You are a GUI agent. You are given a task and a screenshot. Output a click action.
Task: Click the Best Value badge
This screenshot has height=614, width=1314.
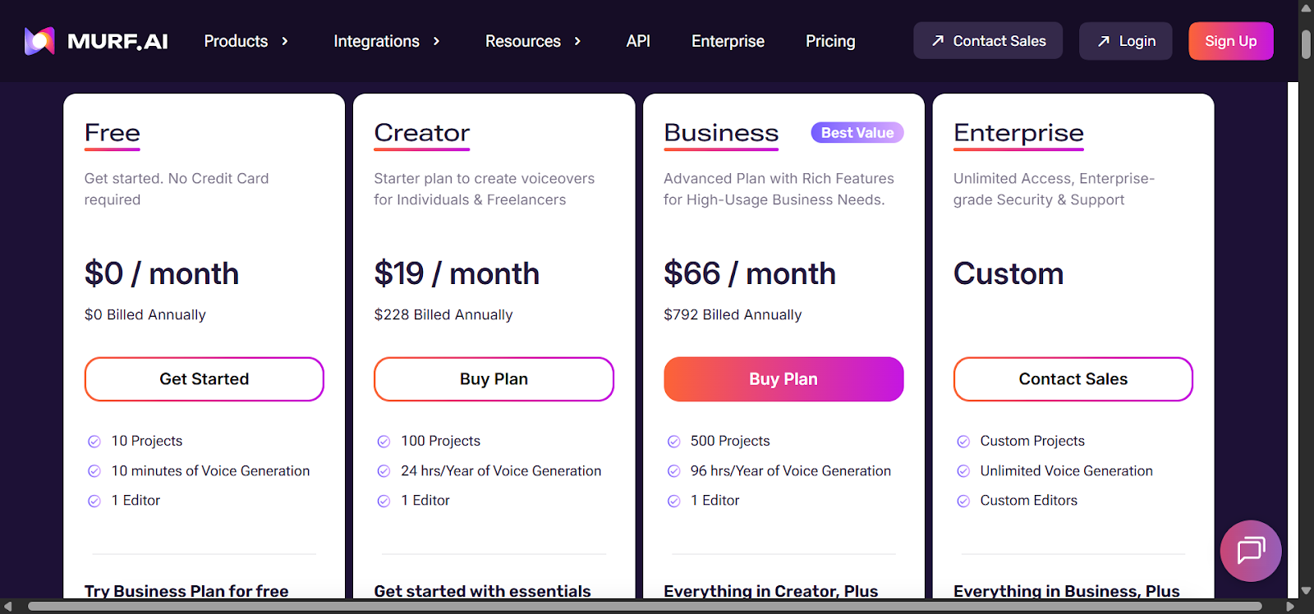click(857, 133)
